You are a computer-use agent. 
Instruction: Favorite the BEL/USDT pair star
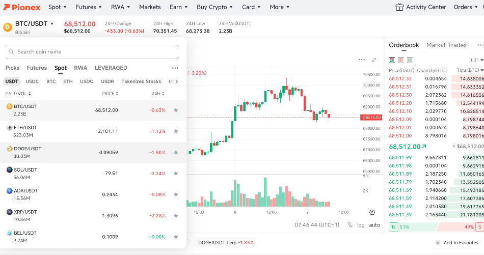coord(176,237)
